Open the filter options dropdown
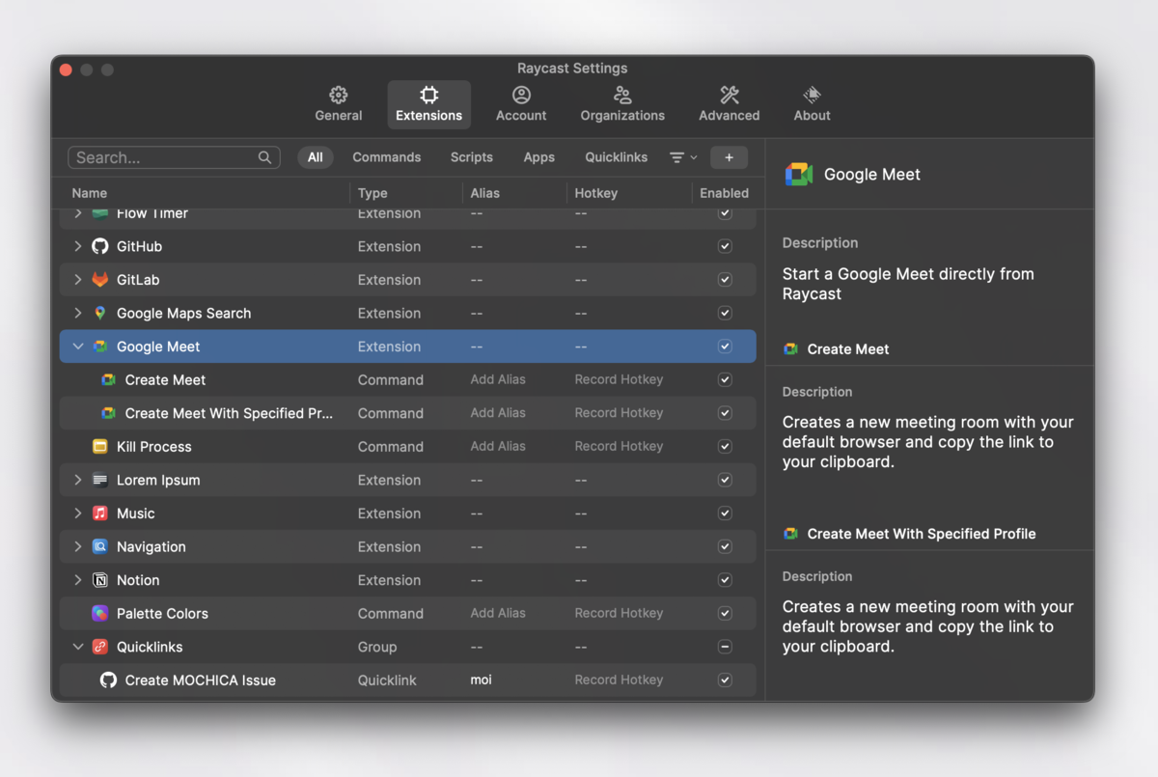This screenshot has width=1158, height=777. click(683, 157)
